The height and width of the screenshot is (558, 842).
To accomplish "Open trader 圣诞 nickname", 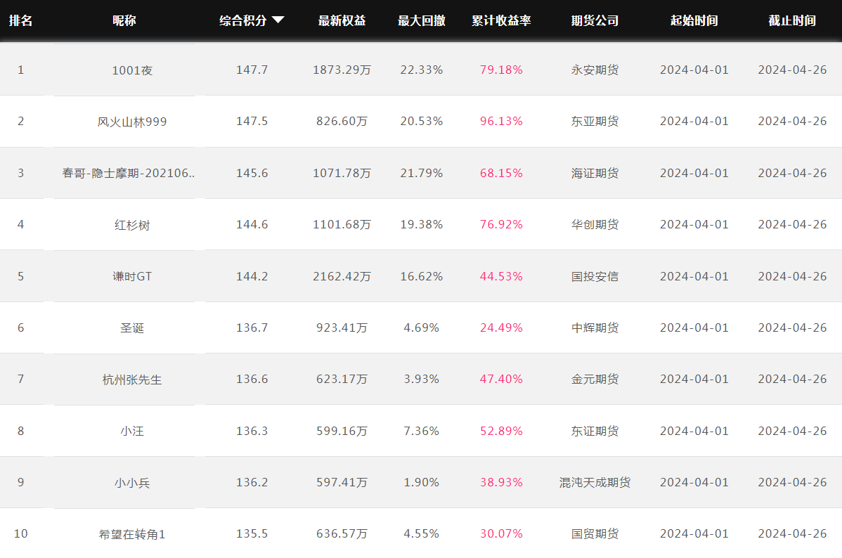I will [132, 328].
